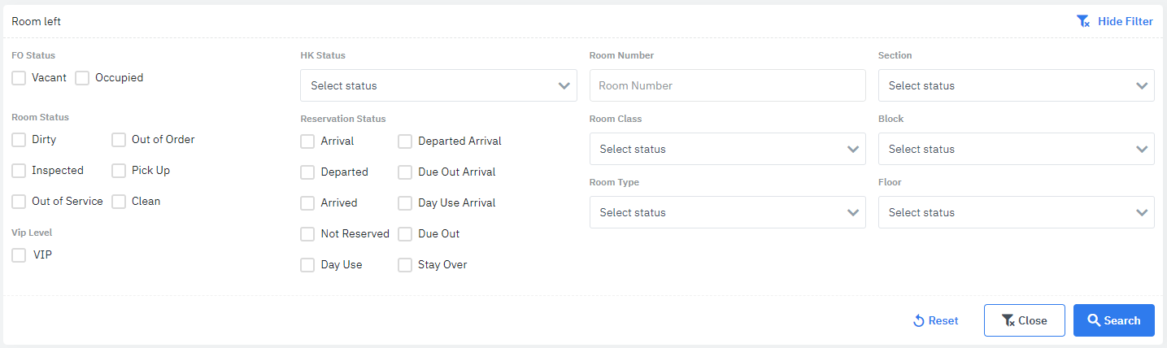The image size is (1167, 348).
Task: Click the Reset circular arrow icon
Action: (919, 320)
